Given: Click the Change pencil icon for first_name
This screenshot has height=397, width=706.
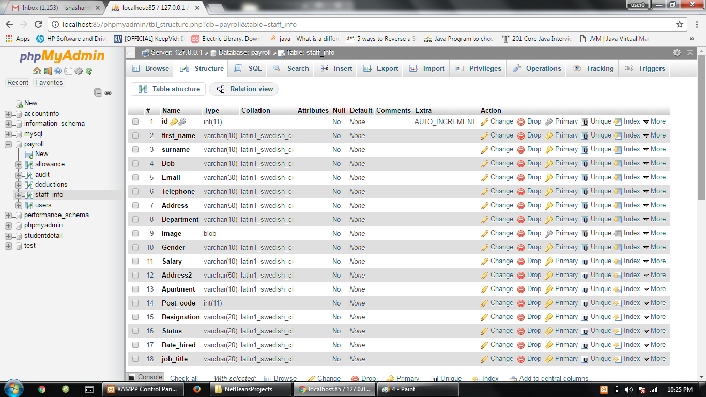Looking at the screenshot, I should pos(484,135).
